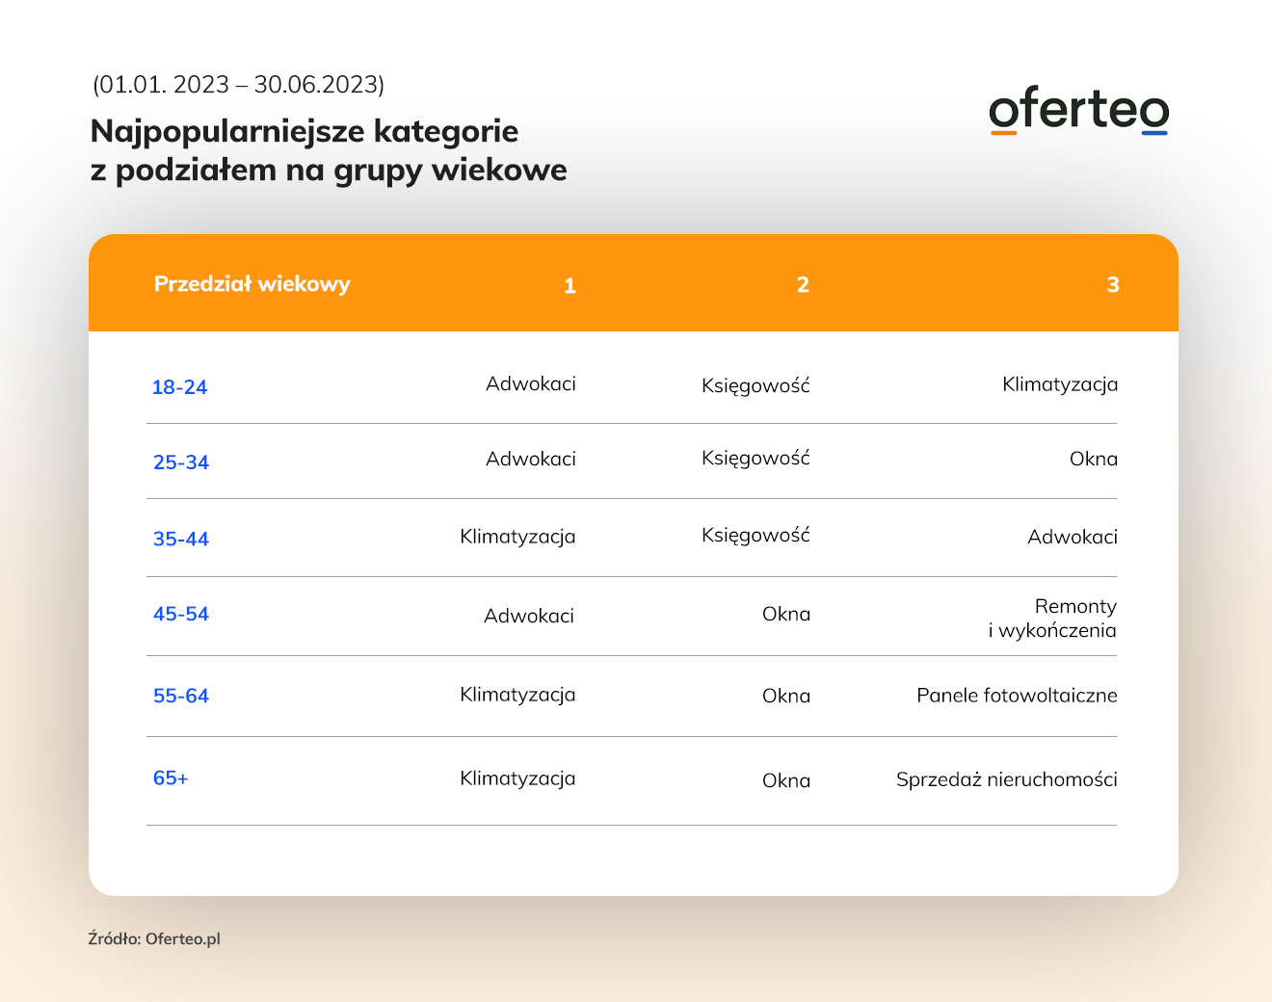Click Panele fotowoltaiczne in the 55-64 row
The height and width of the screenshot is (1002, 1272).
(x=1017, y=696)
